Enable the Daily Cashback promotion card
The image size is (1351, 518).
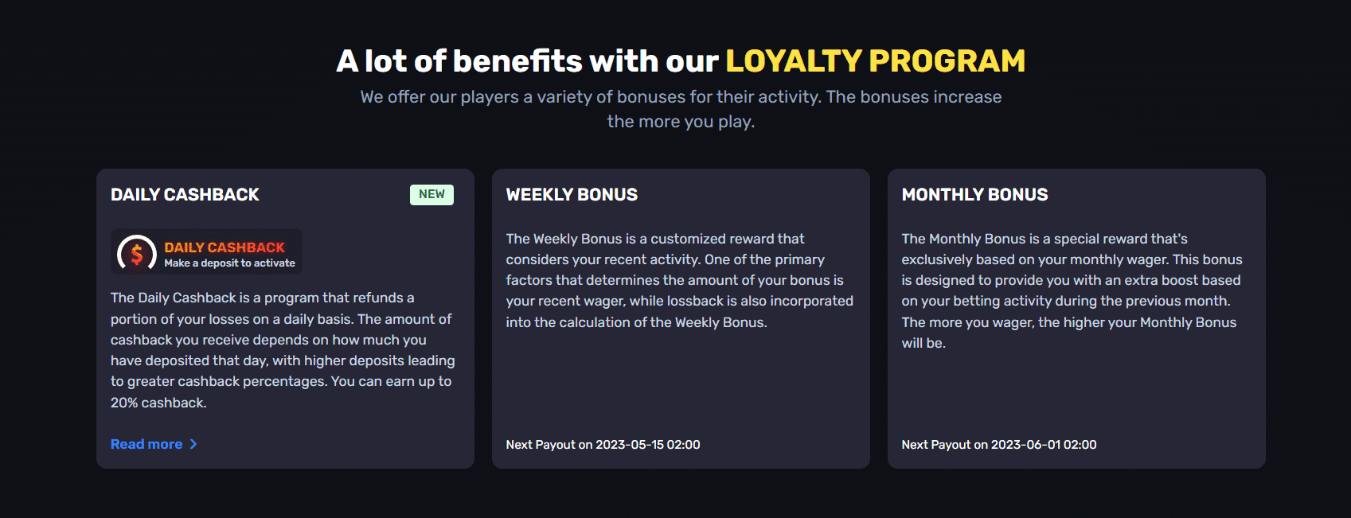pos(284,317)
